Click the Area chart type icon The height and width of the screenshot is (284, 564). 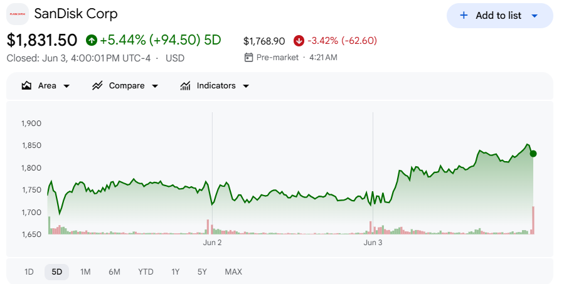(26, 85)
